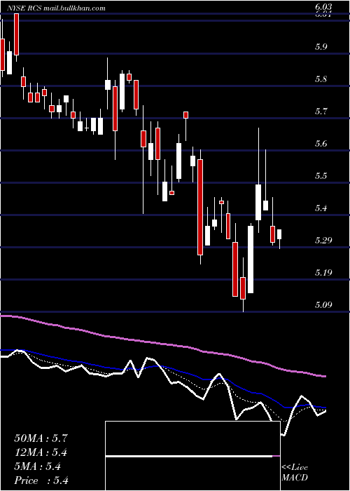
Task: Click the 50MA : 5.7 readout
Action: 41,438
